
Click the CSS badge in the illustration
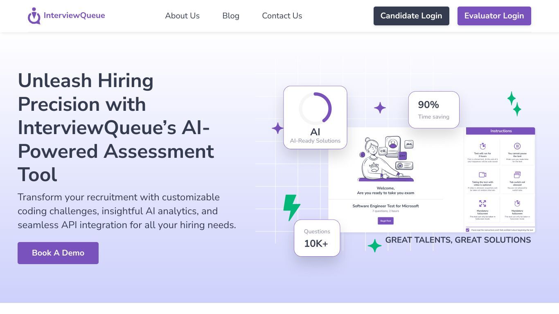(383, 151)
